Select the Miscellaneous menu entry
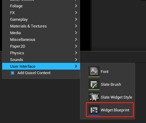The width and height of the screenshot is (146, 123). click(41, 39)
